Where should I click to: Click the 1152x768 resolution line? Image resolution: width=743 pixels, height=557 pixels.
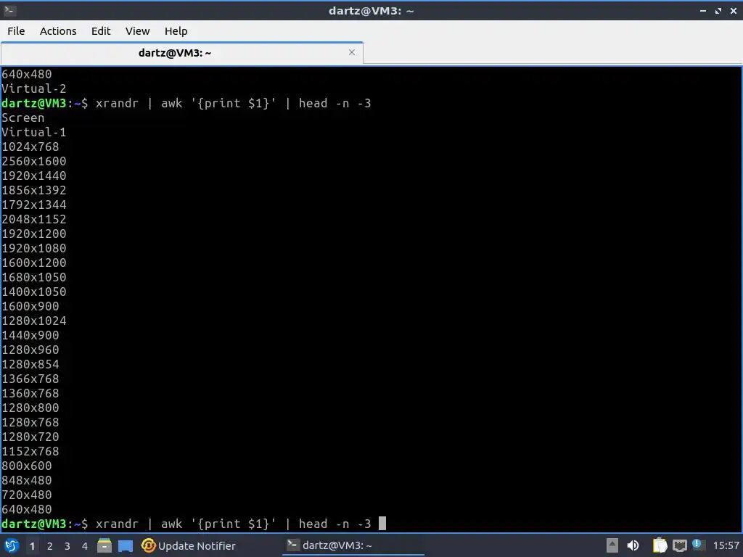tap(30, 451)
